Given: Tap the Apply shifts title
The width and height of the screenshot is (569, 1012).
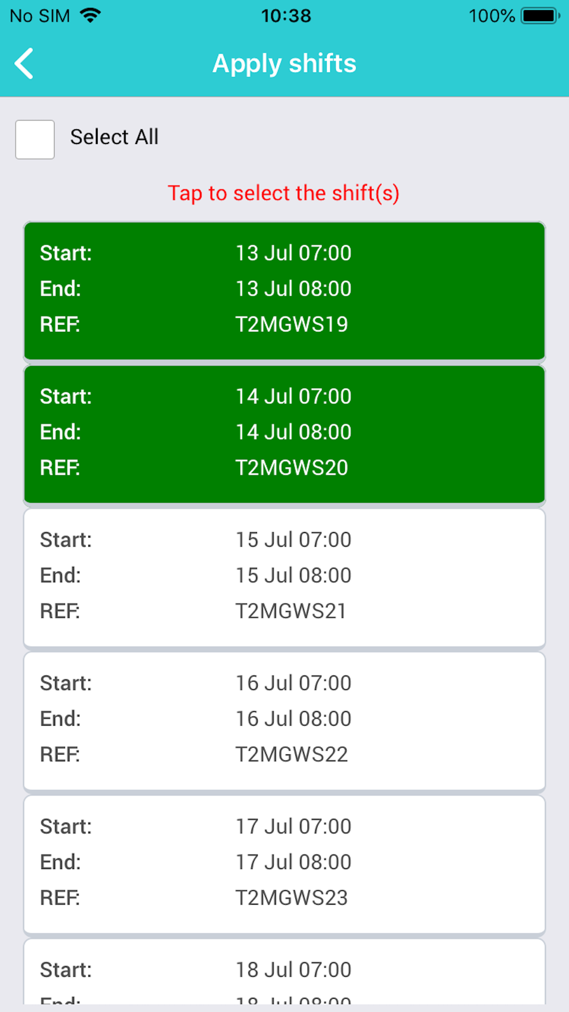Looking at the screenshot, I should pos(284,64).
